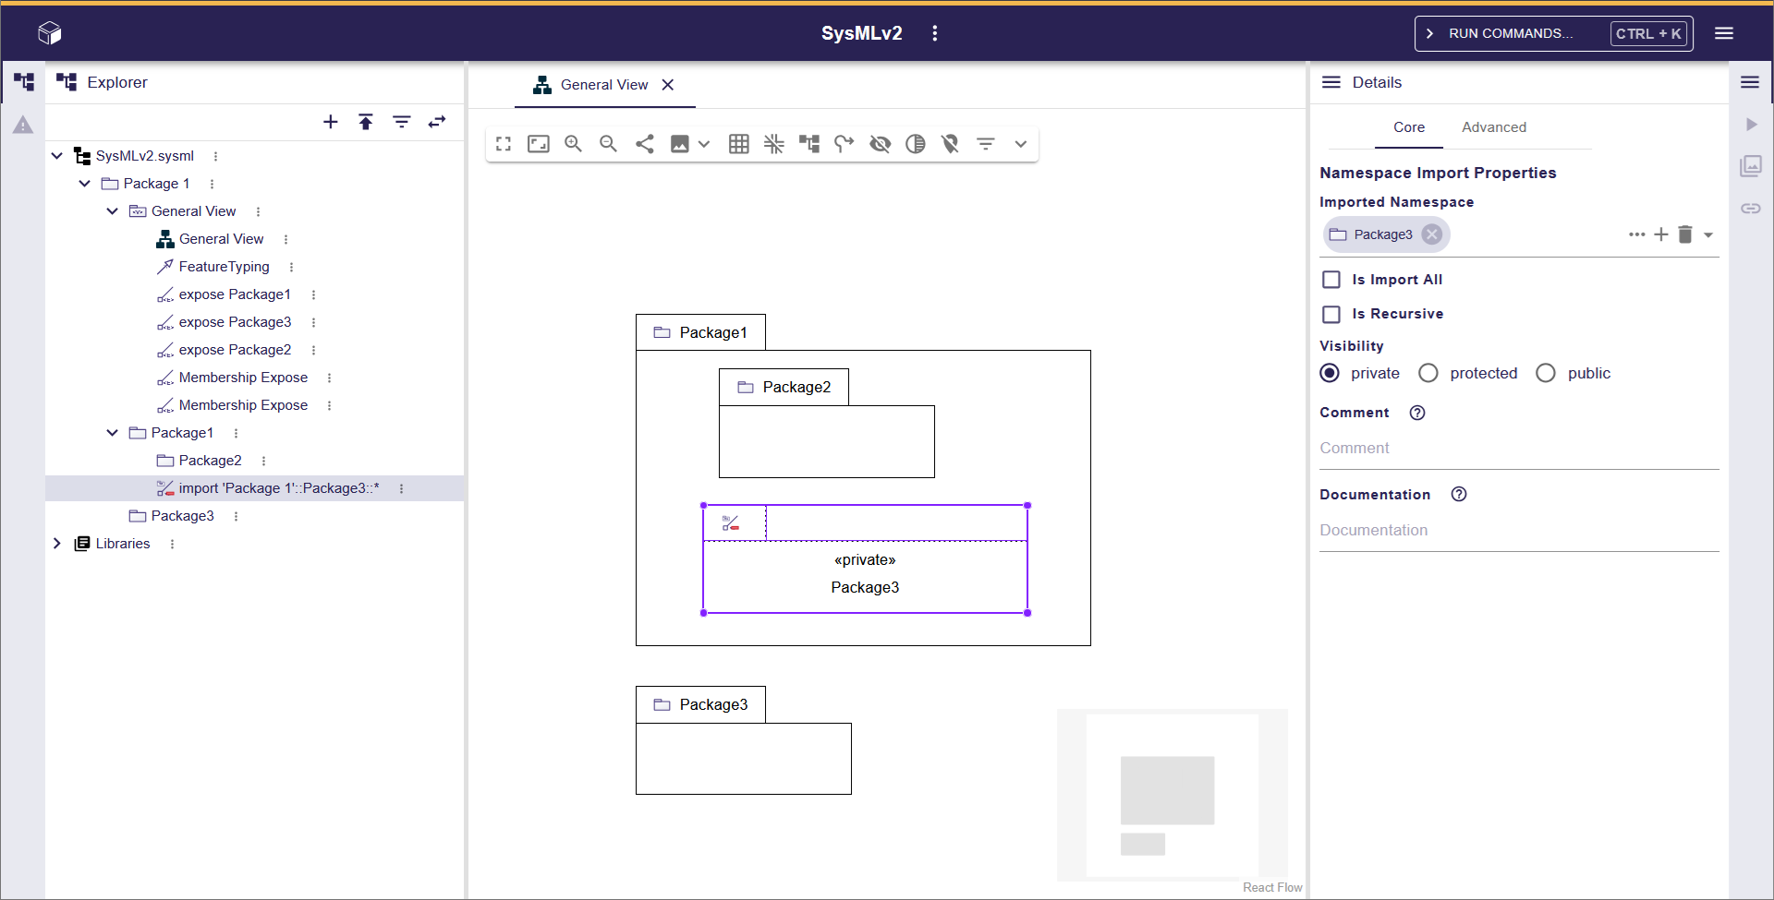
Task: Zoom out of the diagram
Action: tap(608, 144)
